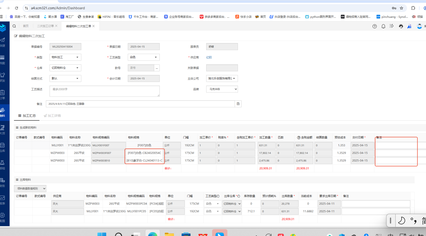The image size is (426, 236).
Task: Open the customer service headset icon
Action: coord(401,26)
